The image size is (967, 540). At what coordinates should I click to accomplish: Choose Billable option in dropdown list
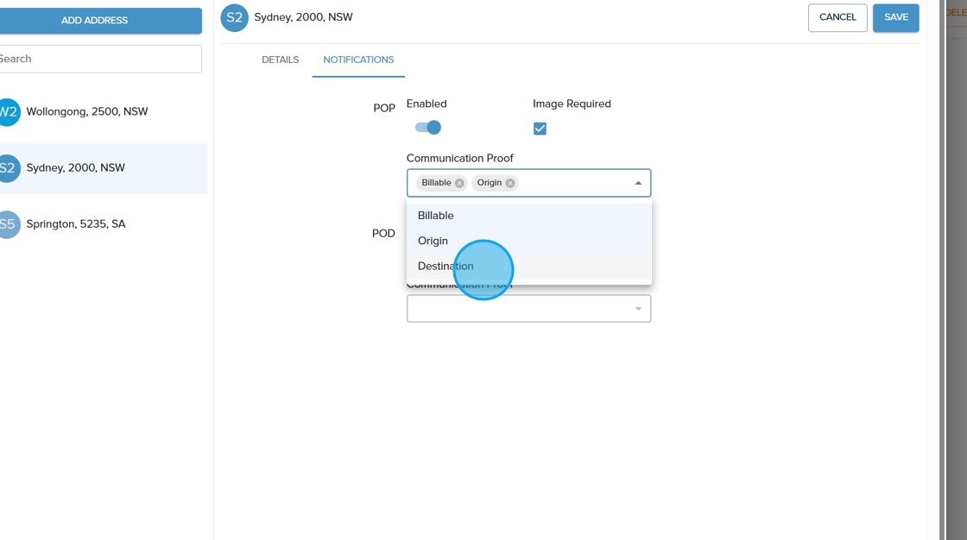tap(436, 216)
